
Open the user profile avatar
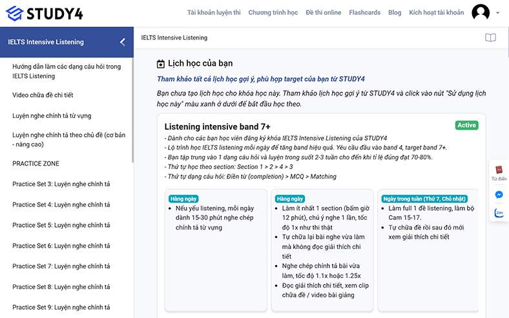pos(481,13)
